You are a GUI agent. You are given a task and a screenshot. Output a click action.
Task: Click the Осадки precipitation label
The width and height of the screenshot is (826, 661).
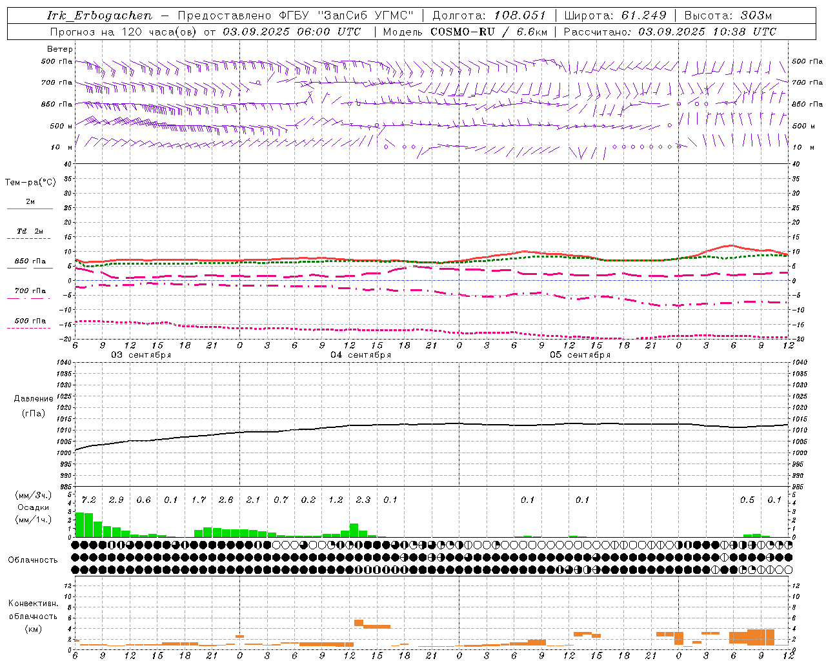click(x=33, y=507)
